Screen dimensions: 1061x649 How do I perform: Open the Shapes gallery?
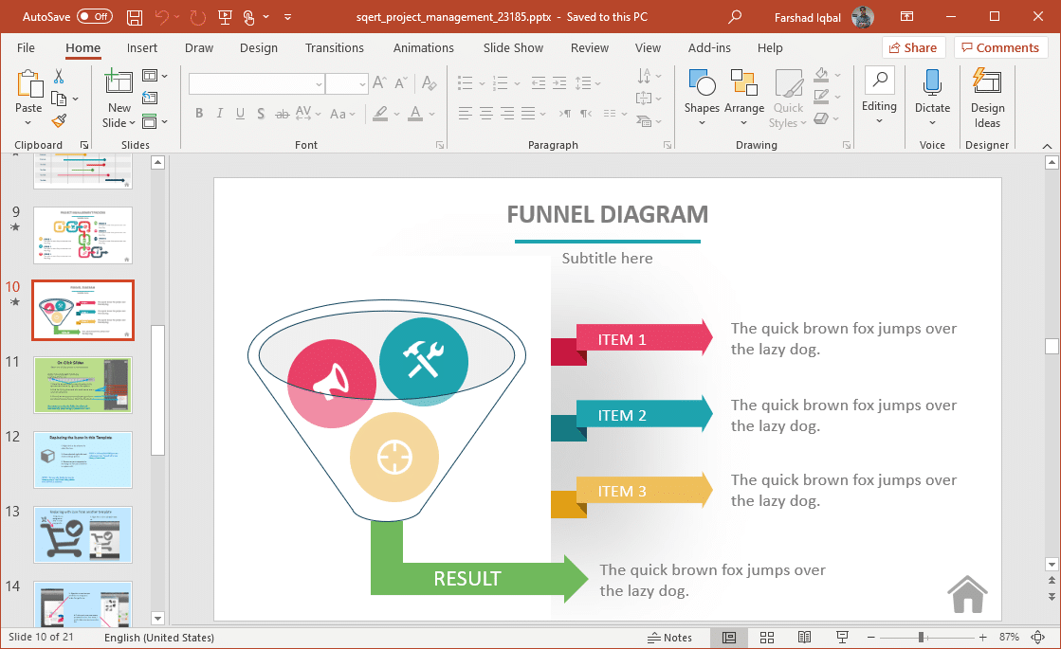point(702,93)
